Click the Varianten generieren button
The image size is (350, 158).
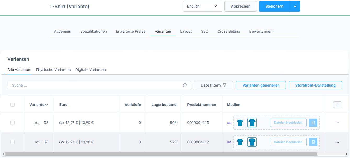261,85
